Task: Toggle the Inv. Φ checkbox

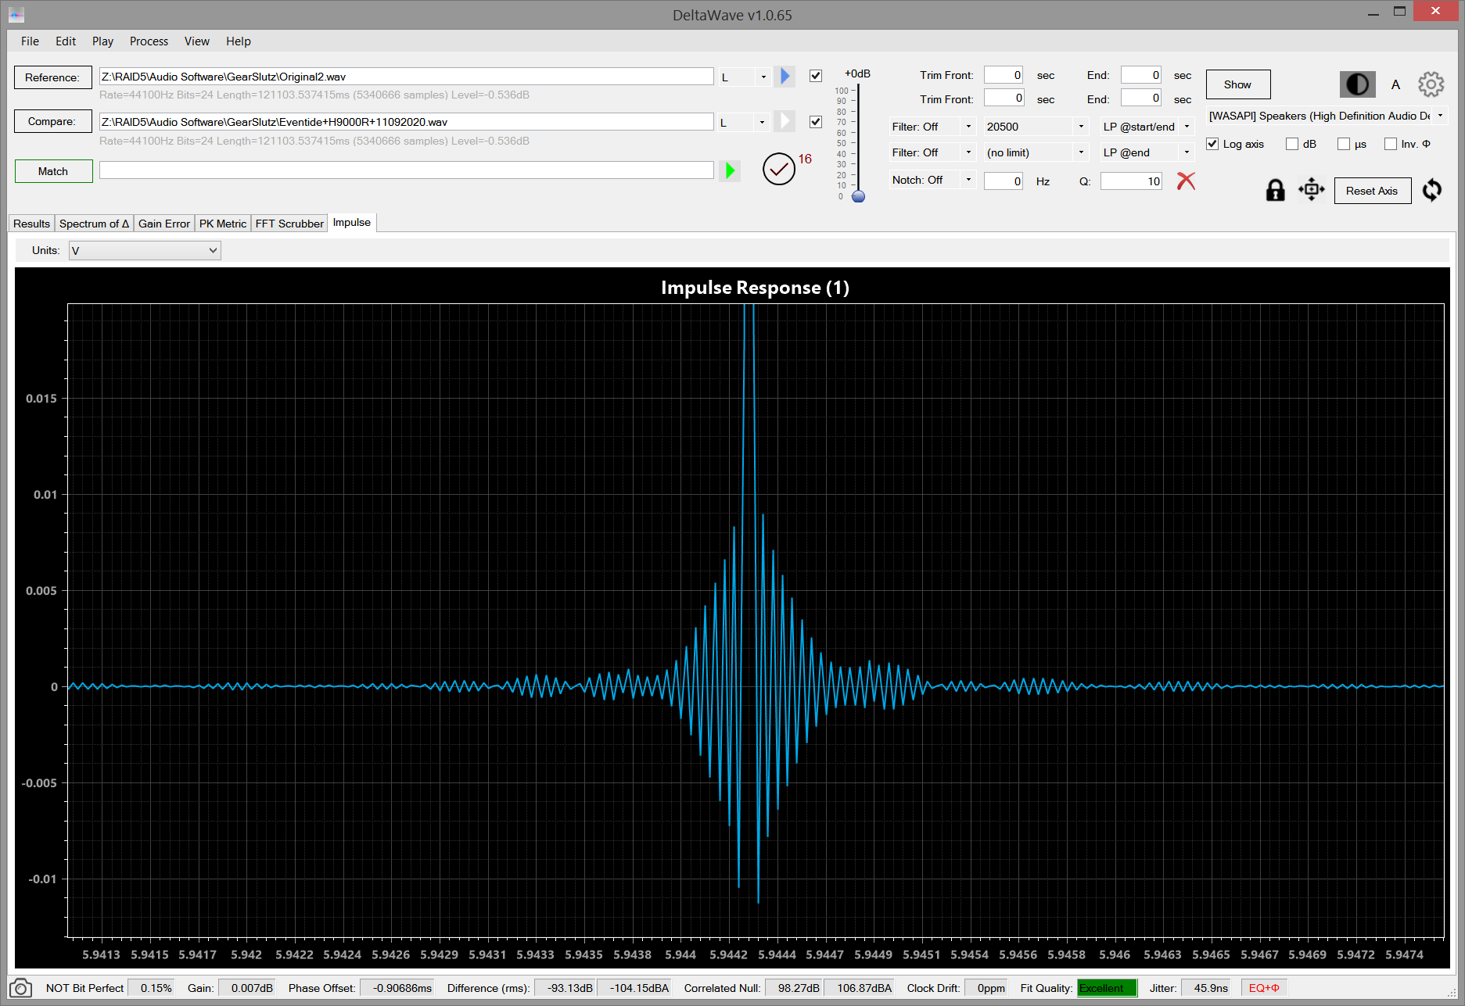Action: pyautogui.click(x=1391, y=144)
